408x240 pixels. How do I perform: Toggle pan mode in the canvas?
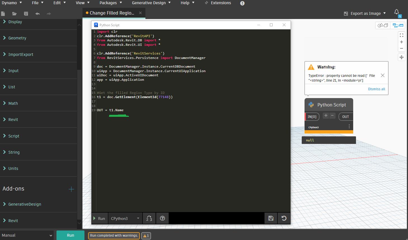click(x=402, y=57)
